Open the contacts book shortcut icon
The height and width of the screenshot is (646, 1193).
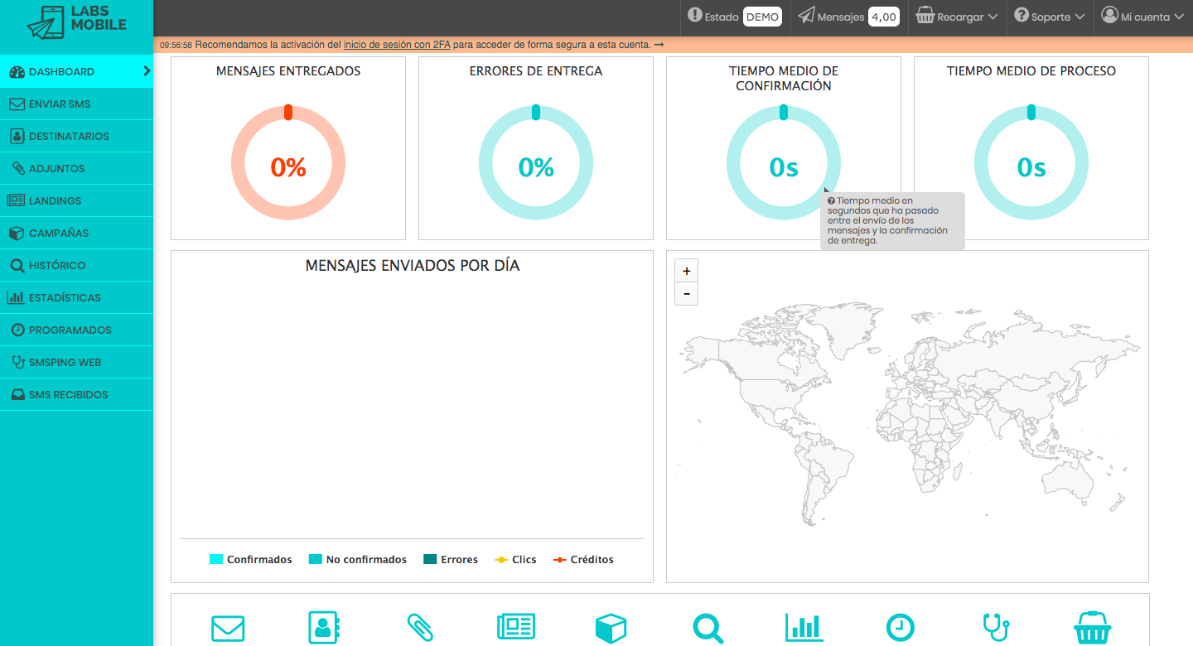pos(325,629)
